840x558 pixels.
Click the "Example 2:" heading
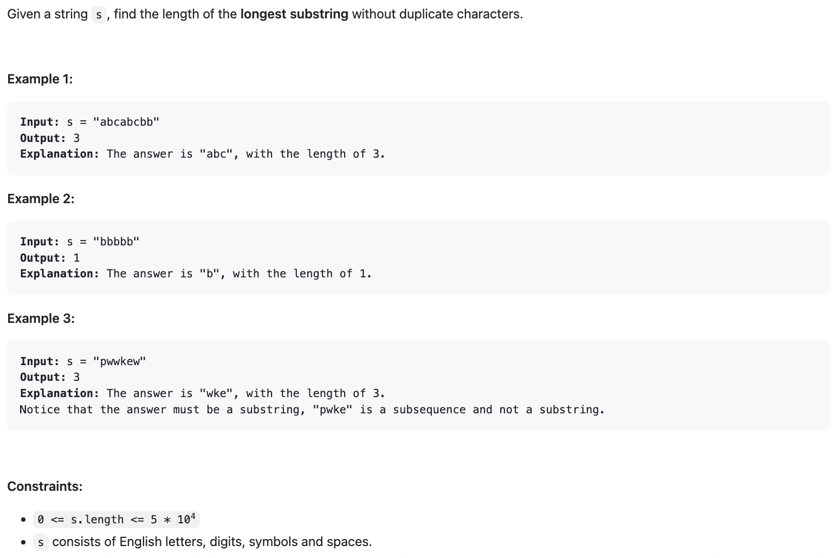(41, 199)
